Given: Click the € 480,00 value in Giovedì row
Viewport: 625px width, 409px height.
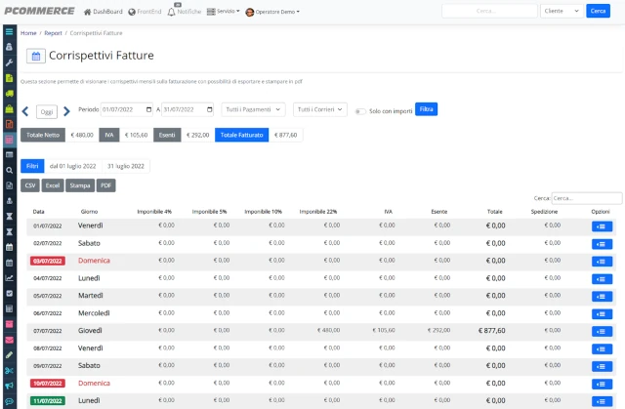Looking at the screenshot, I should [x=328, y=330].
